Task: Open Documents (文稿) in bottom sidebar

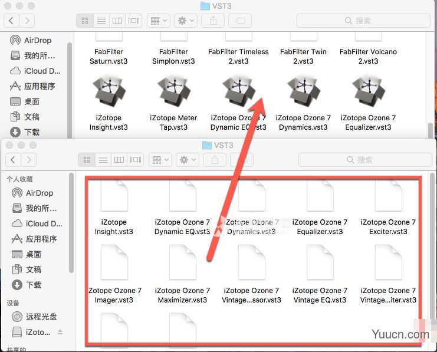Action: tap(27, 269)
